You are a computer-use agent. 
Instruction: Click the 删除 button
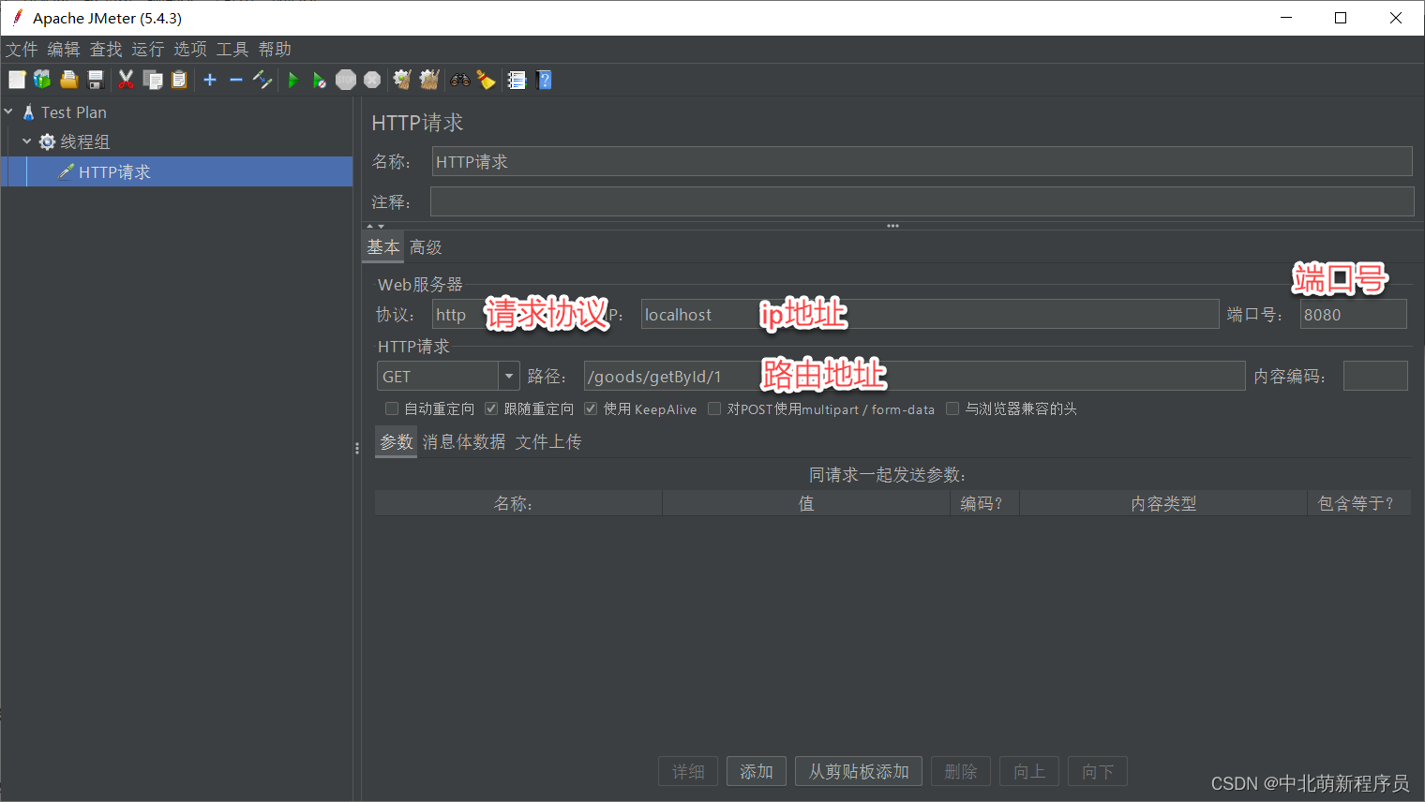(x=961, y=772)
